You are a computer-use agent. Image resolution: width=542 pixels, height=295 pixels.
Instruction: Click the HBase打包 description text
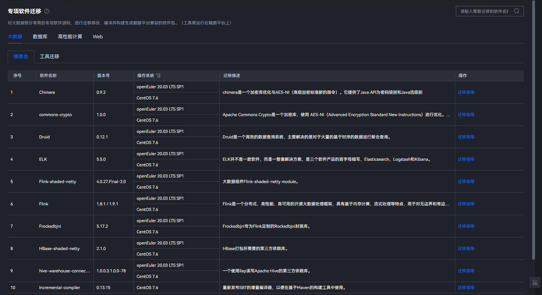click(256, 249)
